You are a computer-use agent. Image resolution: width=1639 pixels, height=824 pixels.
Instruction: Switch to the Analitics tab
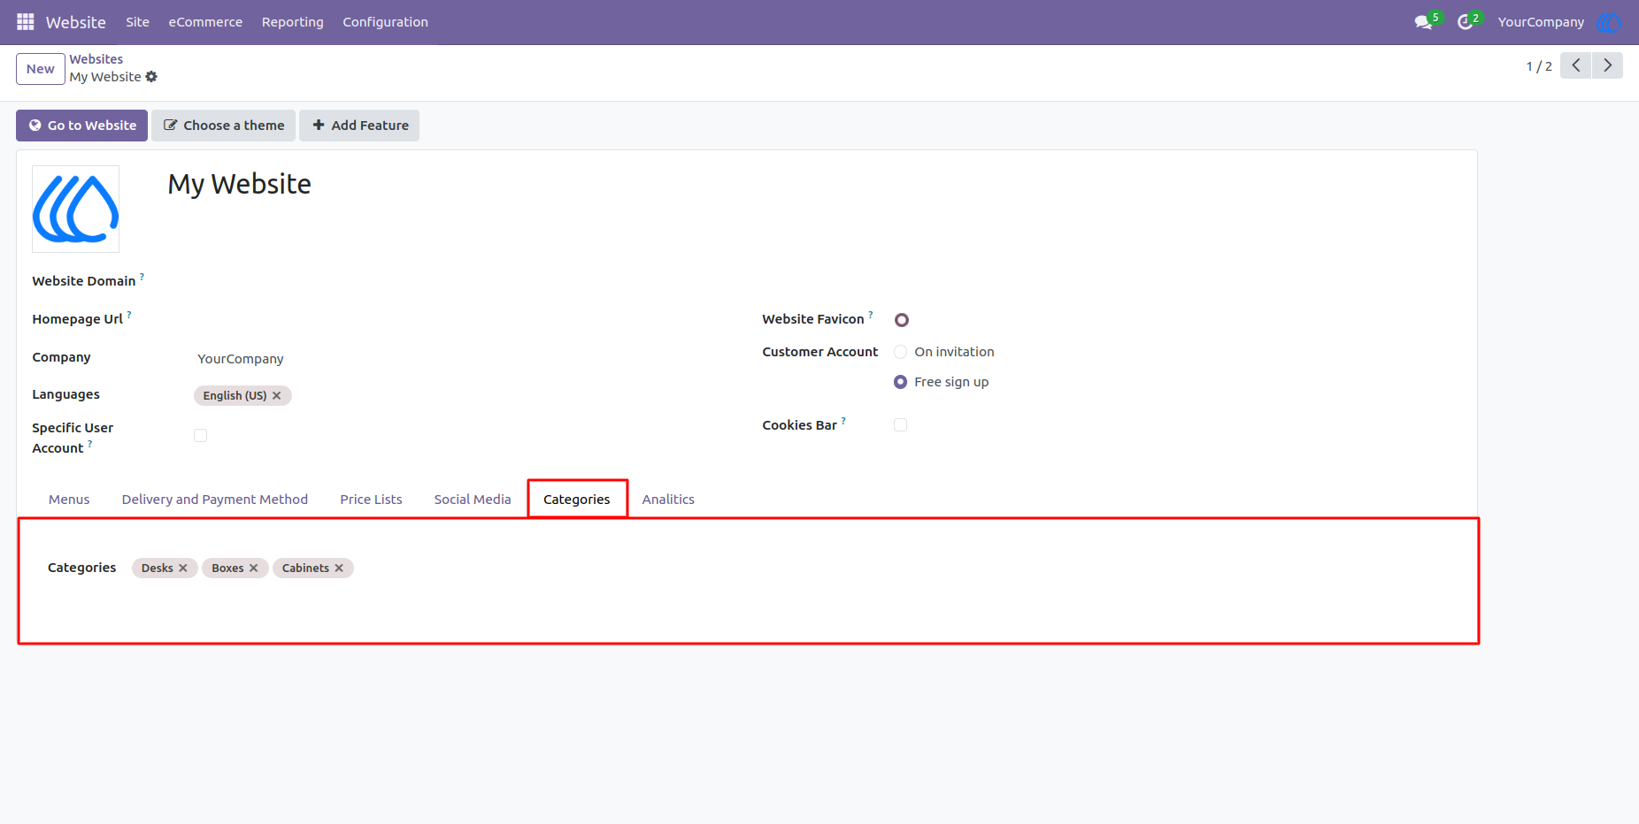(x=668, y=500)
